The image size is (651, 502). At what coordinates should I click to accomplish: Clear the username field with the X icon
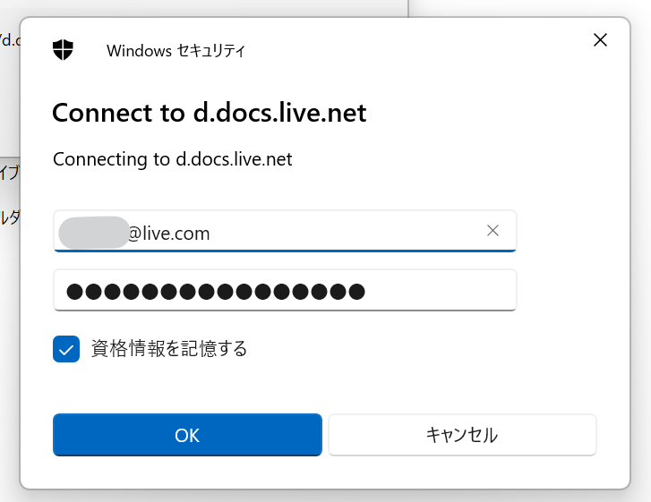(x=493, y=231)
